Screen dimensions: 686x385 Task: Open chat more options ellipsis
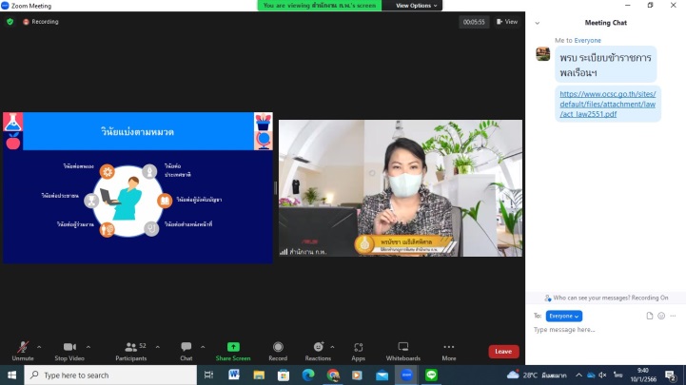[x=673, y=316]
